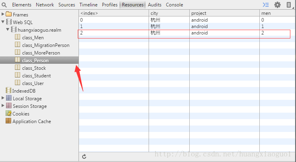The width and height of the screenshot is (296, 162).
Task: Click the Frames folder icon
Action: click(9, 14)
